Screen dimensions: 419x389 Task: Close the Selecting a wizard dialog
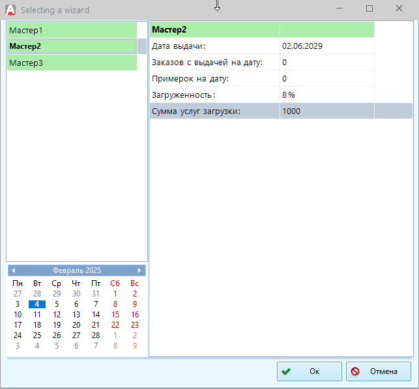tap(399, 9)
